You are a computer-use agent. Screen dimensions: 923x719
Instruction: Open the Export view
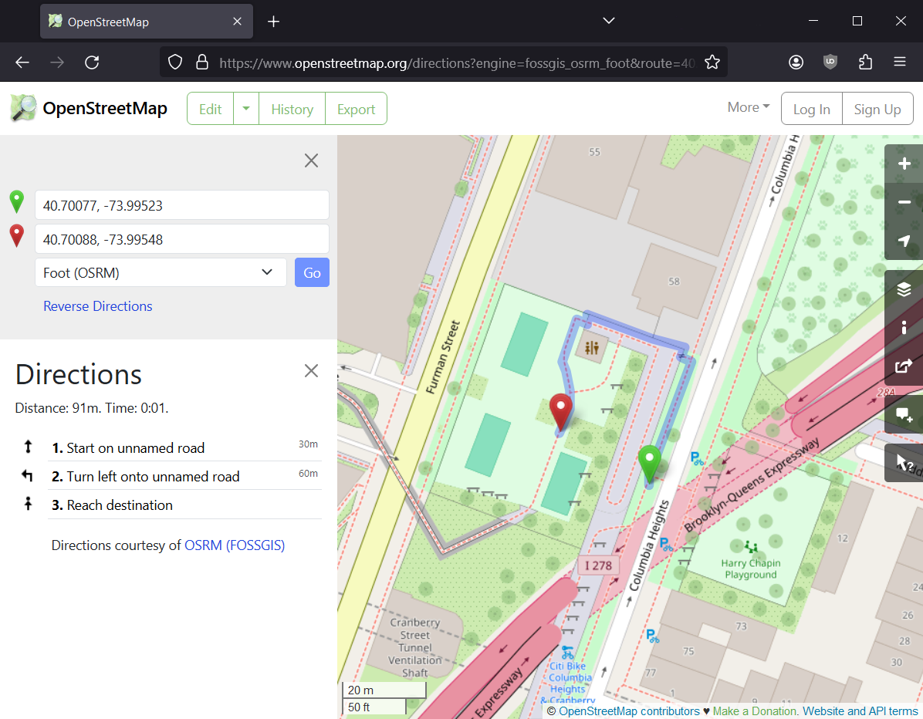356,109
